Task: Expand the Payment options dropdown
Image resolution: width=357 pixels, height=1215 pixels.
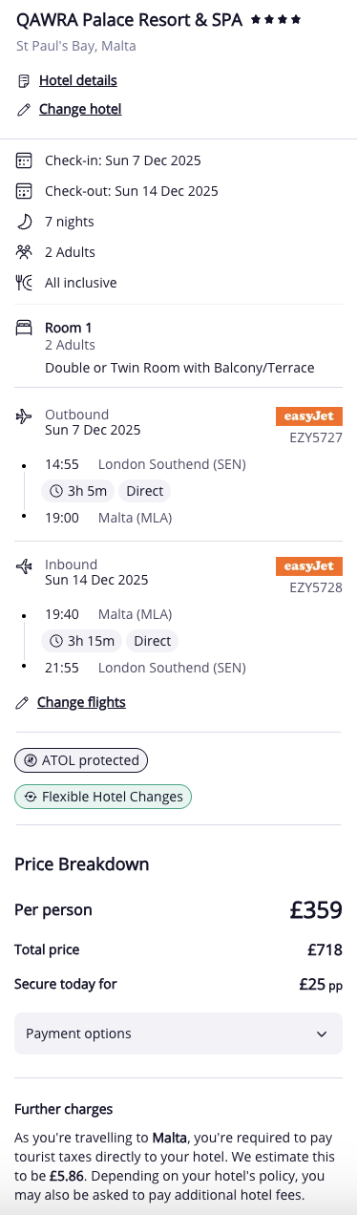Action: 178,1034
